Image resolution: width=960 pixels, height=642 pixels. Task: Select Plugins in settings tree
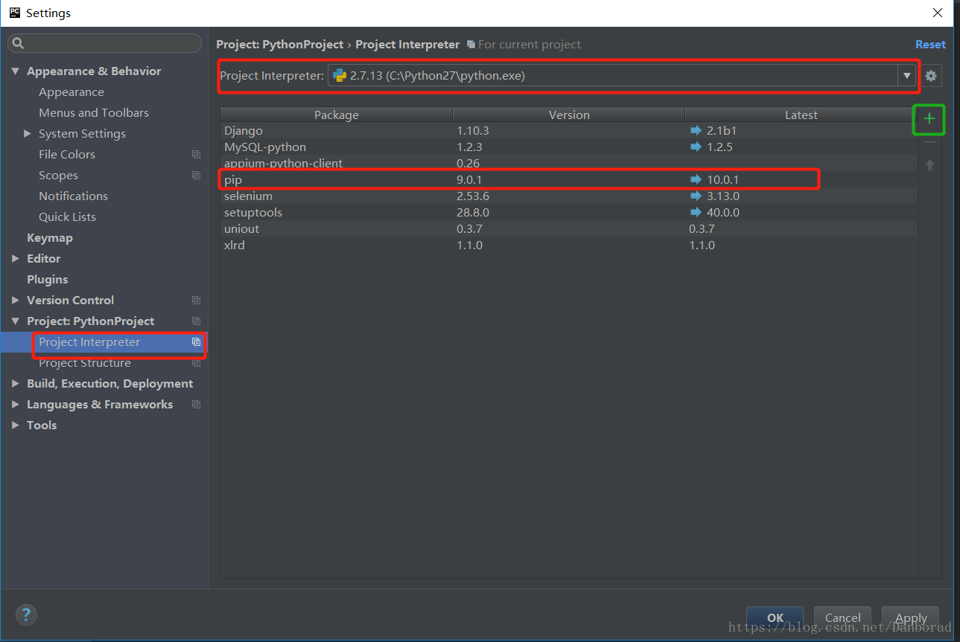click(x=47, y=280)
